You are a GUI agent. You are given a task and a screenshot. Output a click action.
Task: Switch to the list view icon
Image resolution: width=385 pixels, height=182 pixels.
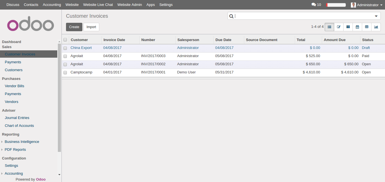(x=329, y=27)
